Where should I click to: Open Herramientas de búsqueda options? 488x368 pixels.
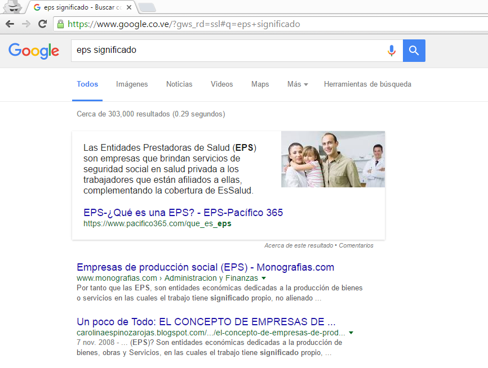367,84
